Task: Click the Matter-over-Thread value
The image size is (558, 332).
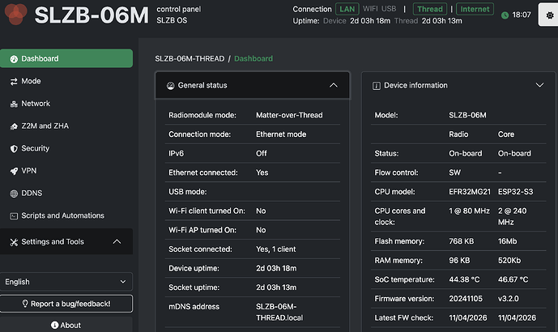Action: pyautogui.click(x=289, y=115)
